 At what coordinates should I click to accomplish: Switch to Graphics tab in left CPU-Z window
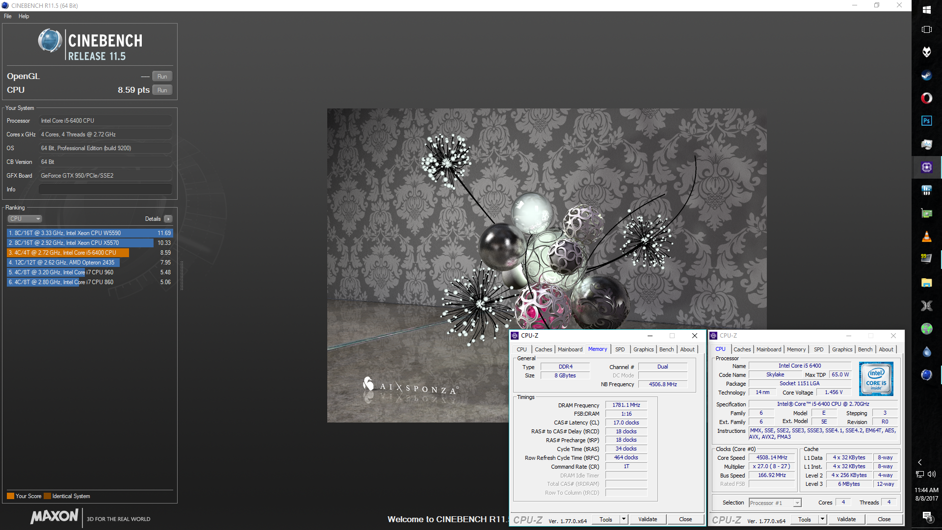(x=643, y=349)
